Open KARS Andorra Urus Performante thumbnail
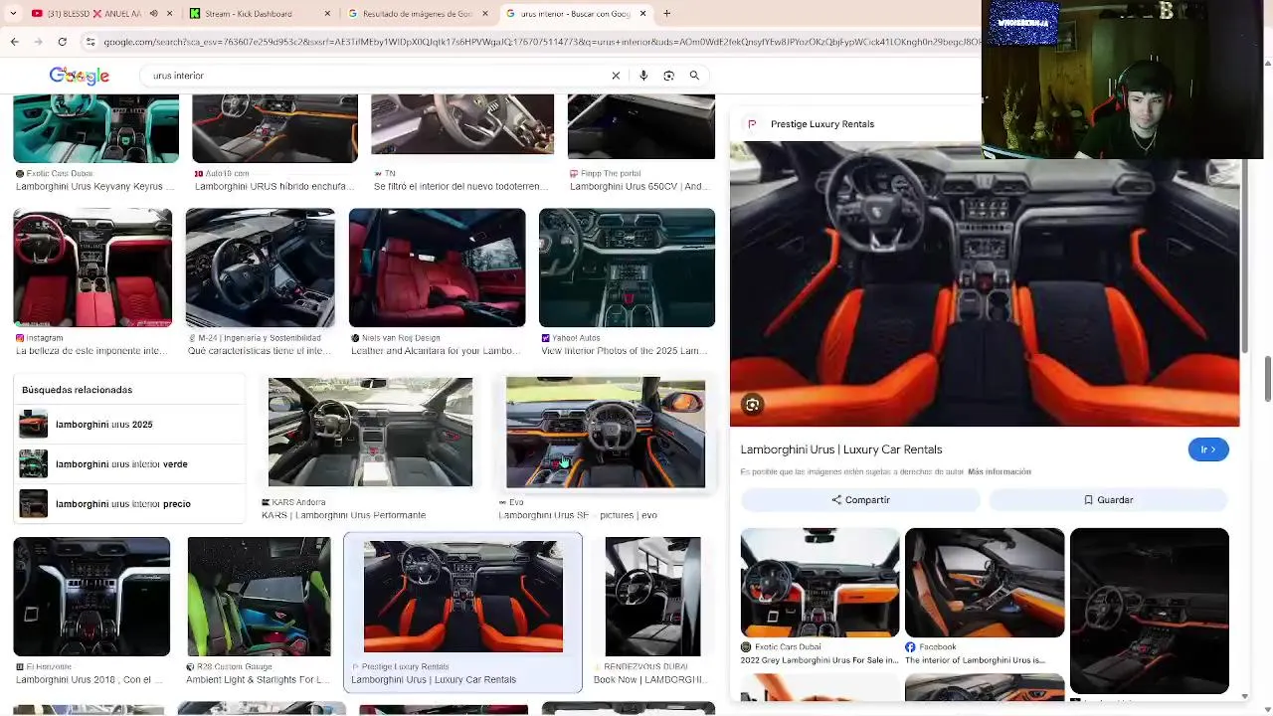 (370, 433)
